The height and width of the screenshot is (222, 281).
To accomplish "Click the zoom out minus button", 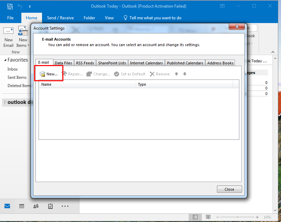I will point(218,217).
